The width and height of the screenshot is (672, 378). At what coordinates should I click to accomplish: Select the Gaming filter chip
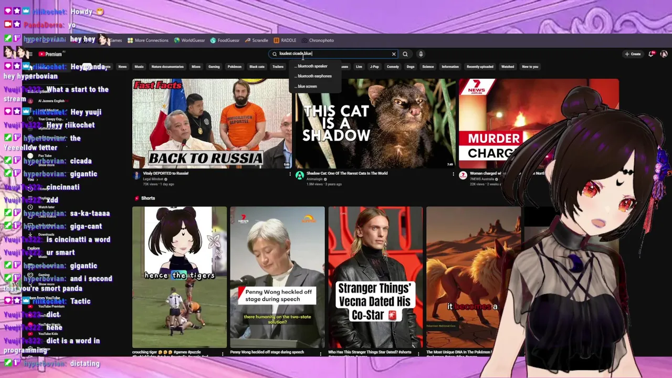tap(214, 67)
